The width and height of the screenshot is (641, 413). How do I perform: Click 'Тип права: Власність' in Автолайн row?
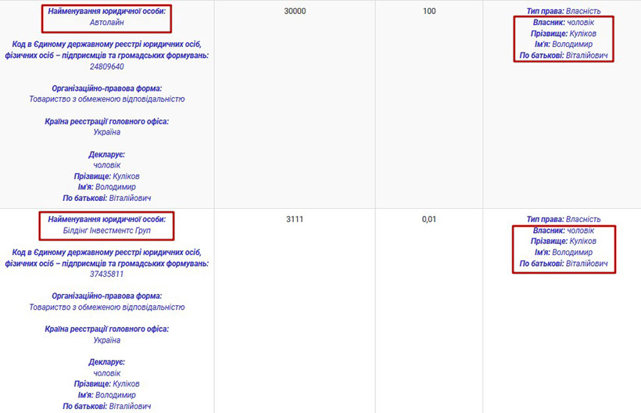[563, 13]
